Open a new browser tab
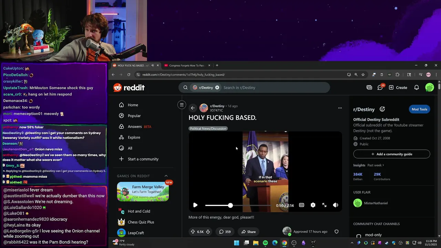The image size is (441, 248). click(x=217, y=65)
